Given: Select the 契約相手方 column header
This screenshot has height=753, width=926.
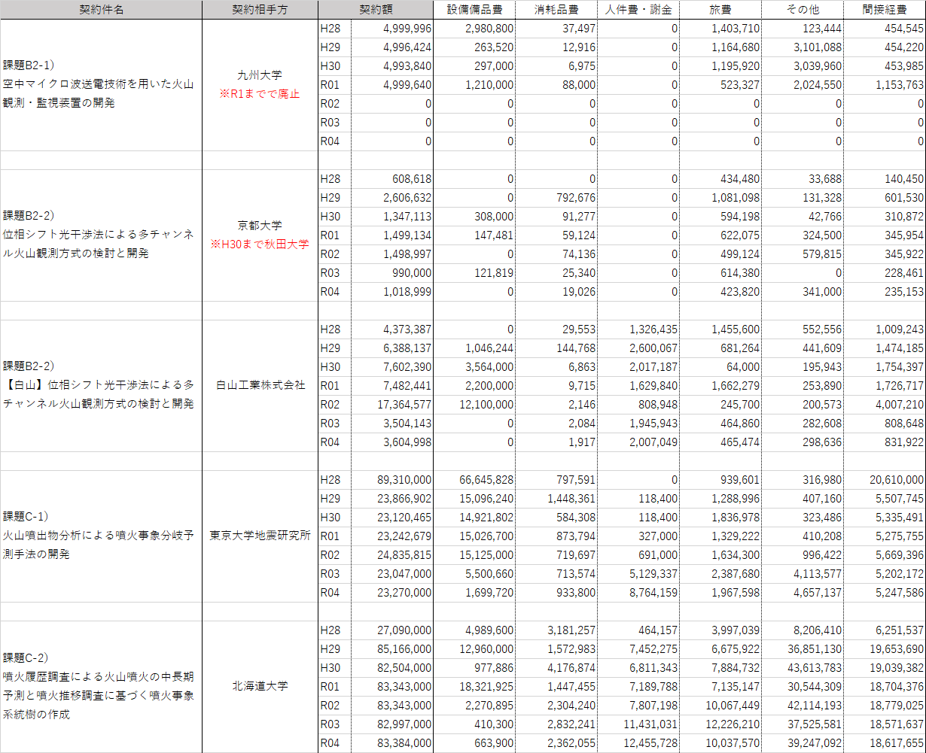Looking at the screenshot, I should click(x=260, y=10).
